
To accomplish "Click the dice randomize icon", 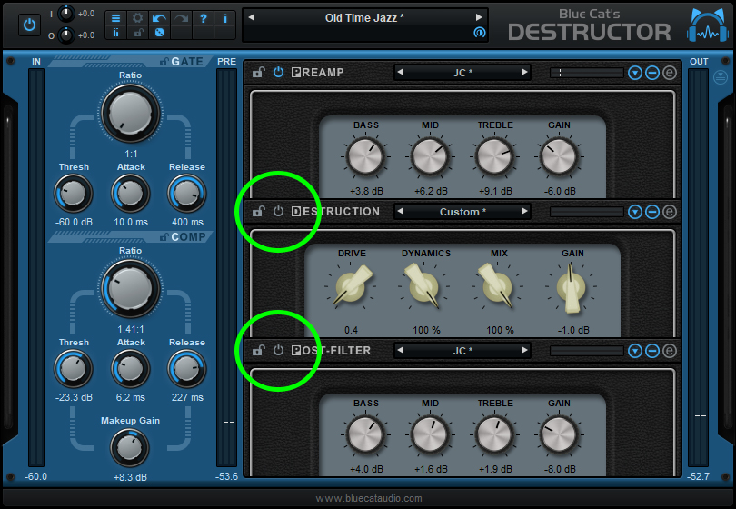I will pos(159,33).
